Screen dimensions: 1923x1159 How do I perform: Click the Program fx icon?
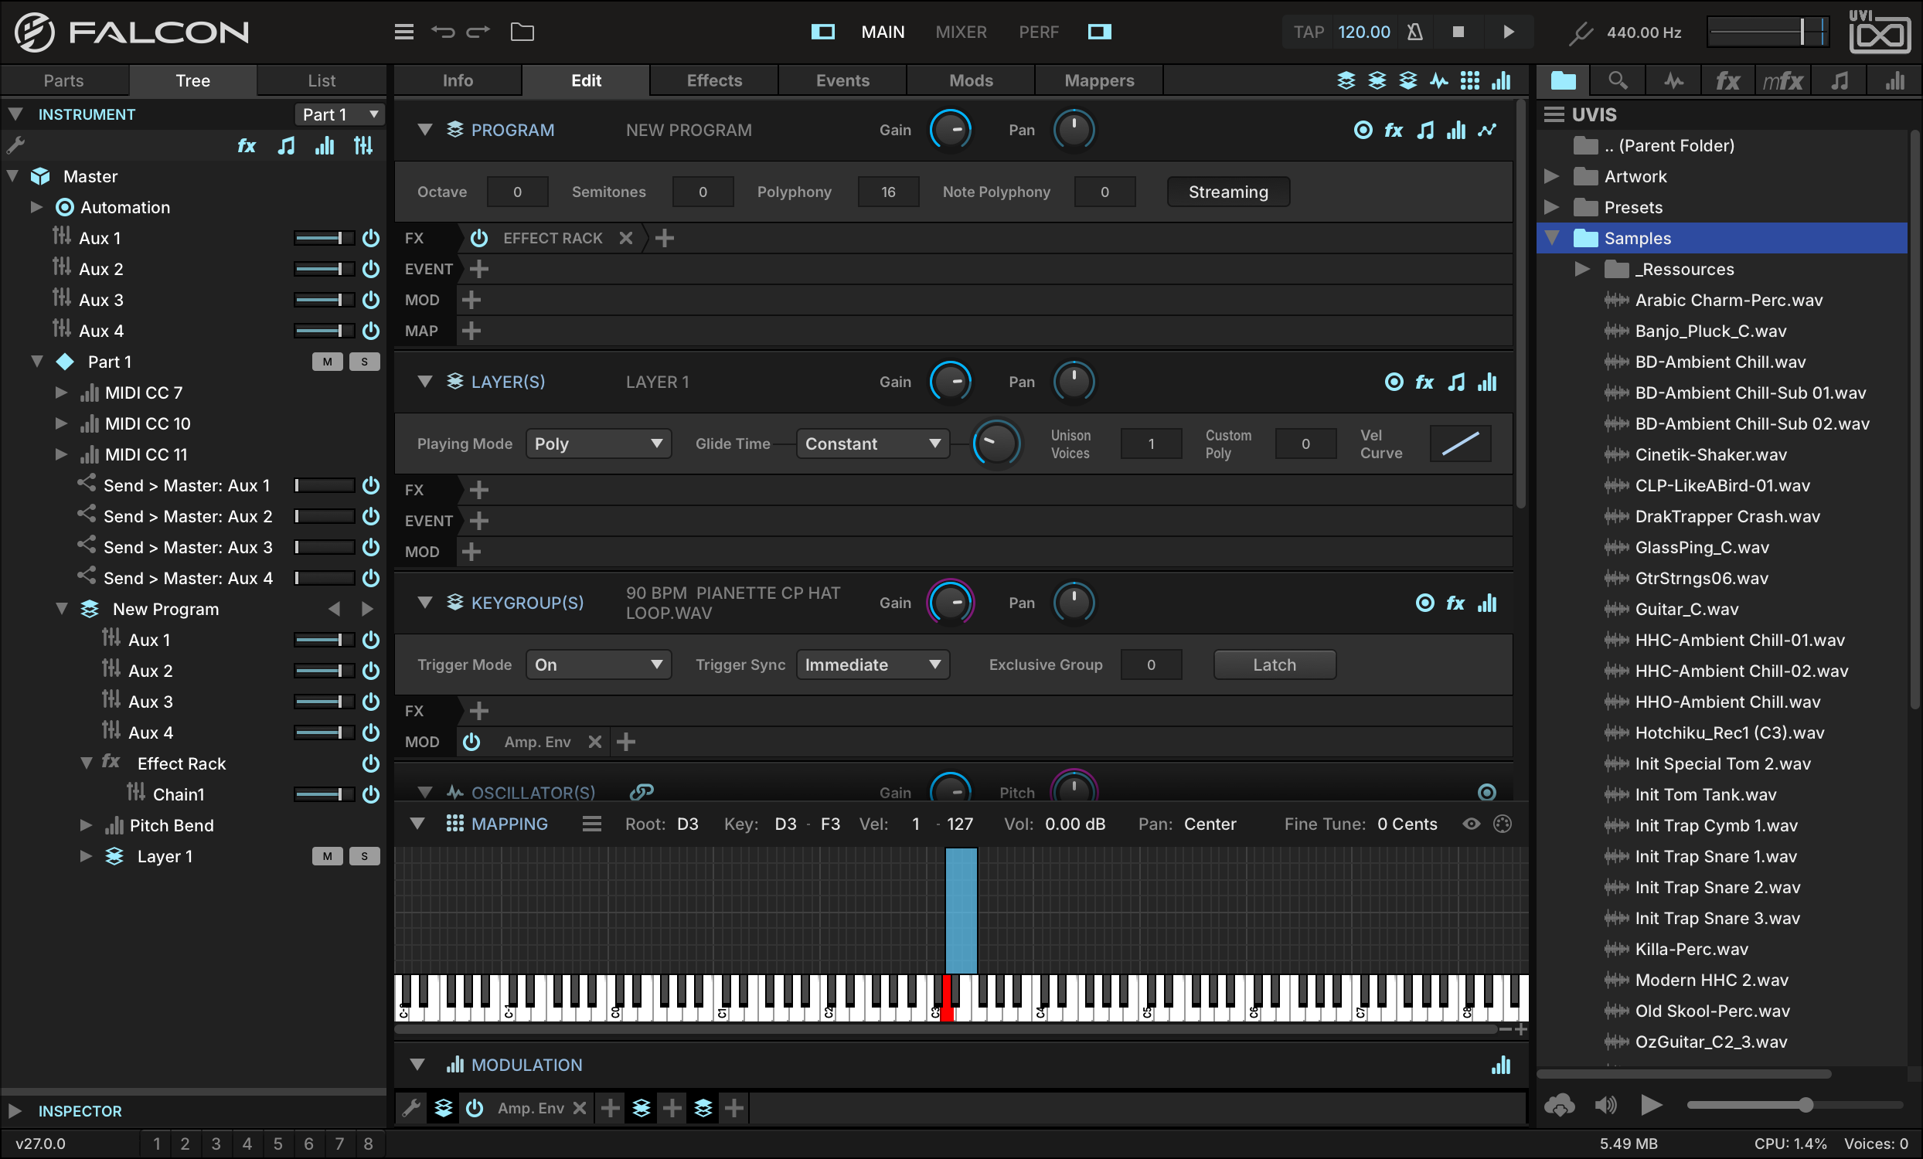coord(1394,131)
